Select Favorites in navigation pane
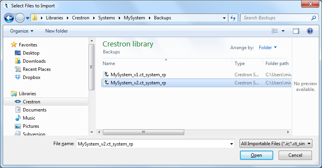This screenshot has height=168, width=322. [x=28, y=45]
